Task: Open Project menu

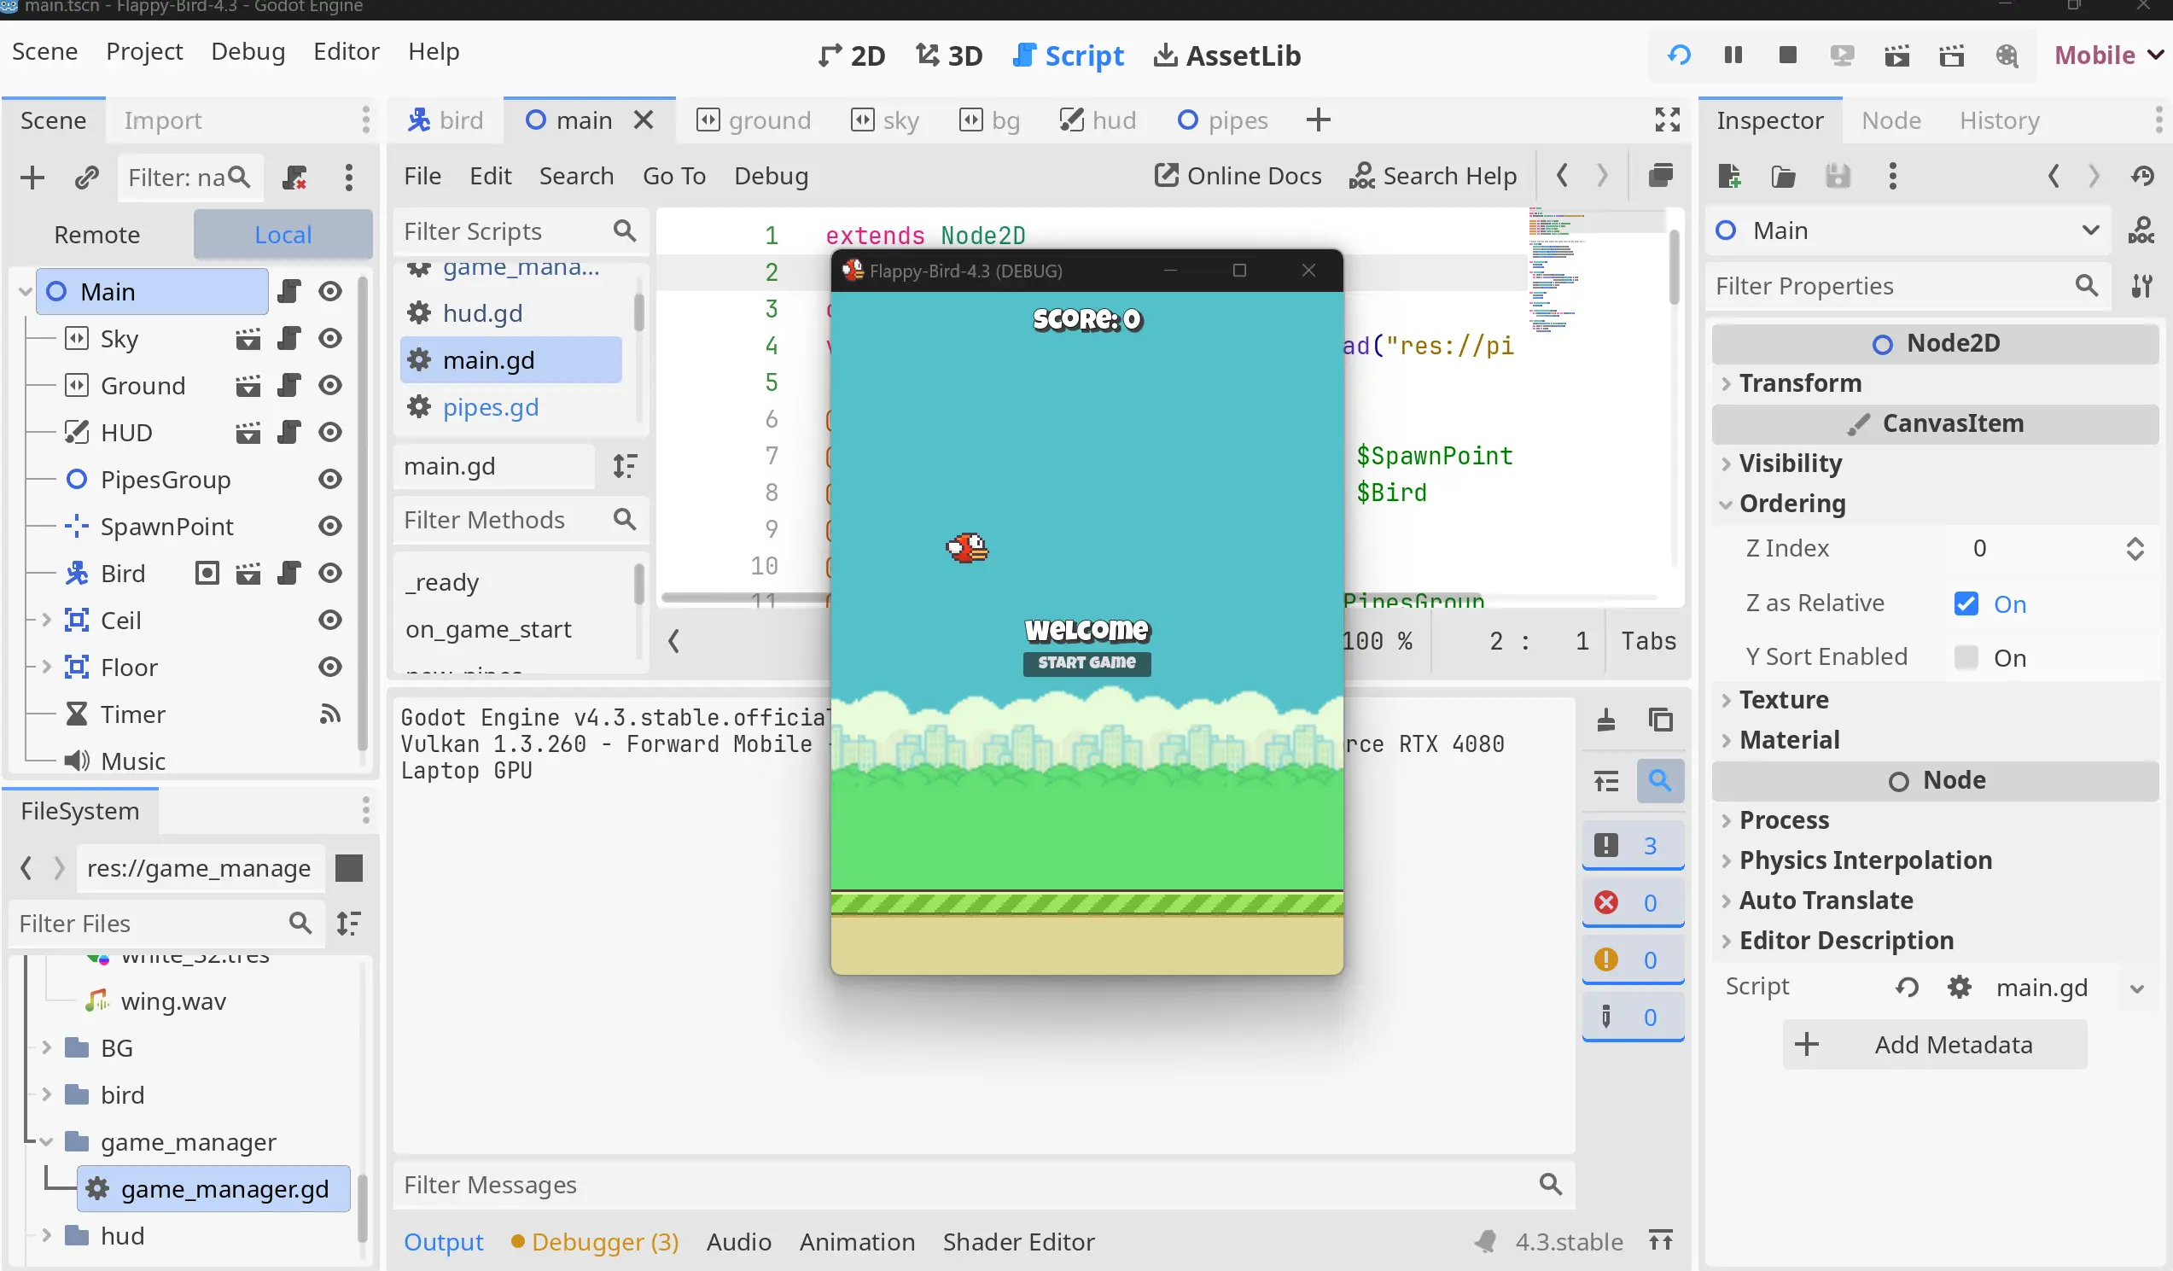Action: point(144,52)
